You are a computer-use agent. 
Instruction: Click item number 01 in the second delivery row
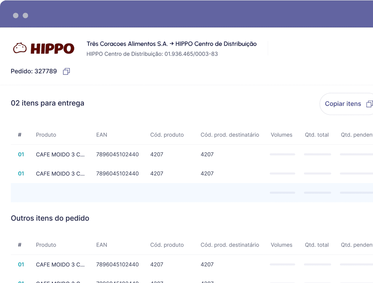[x=21, y=174]
